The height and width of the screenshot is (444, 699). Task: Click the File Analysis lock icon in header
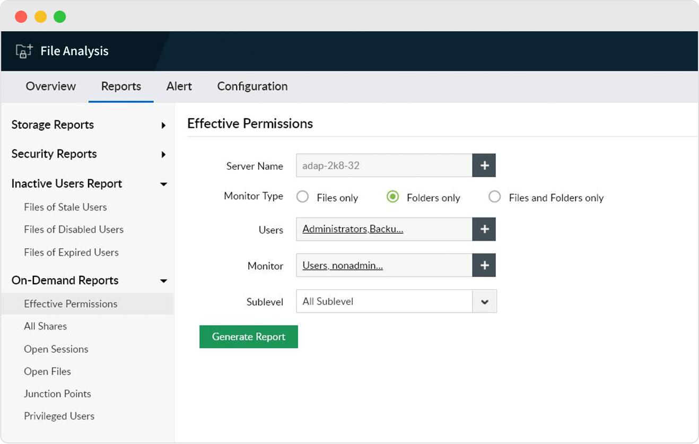point(23,51)
